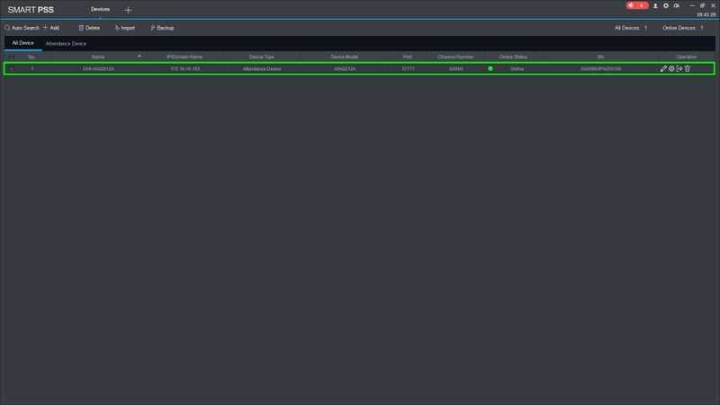Open the system status gauge icon
The height and width of the screenshot is (405, 720).
pos(677,6)
